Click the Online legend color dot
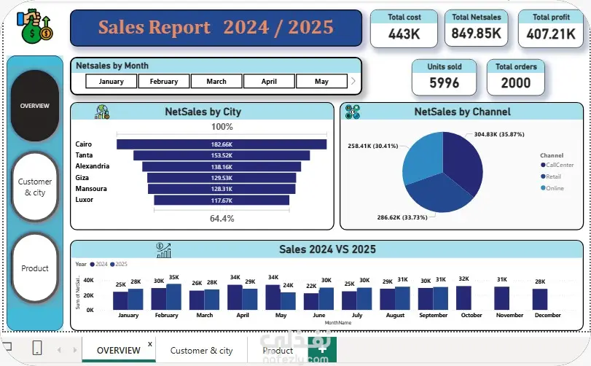The height and width of the screenshot is (366, 591). click(x=543, y=187)
